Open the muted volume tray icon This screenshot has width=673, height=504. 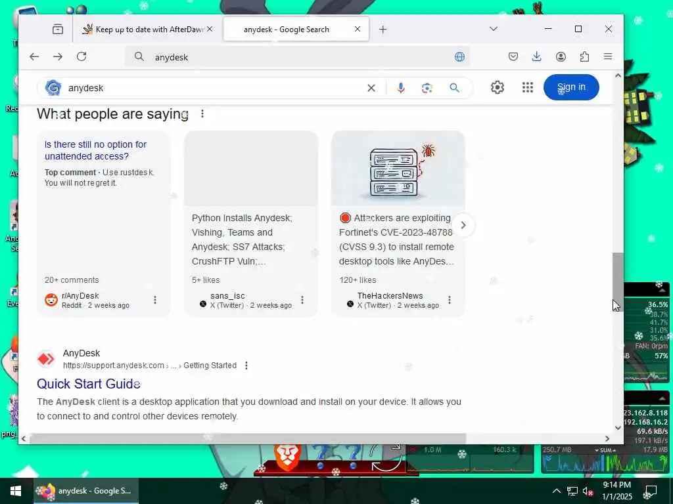[x=588, y=491]
